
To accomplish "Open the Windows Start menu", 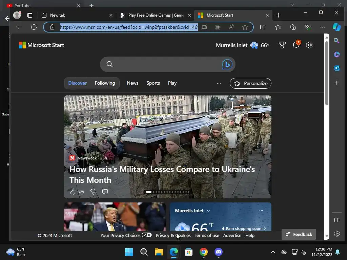I will (x=129, y=252).
